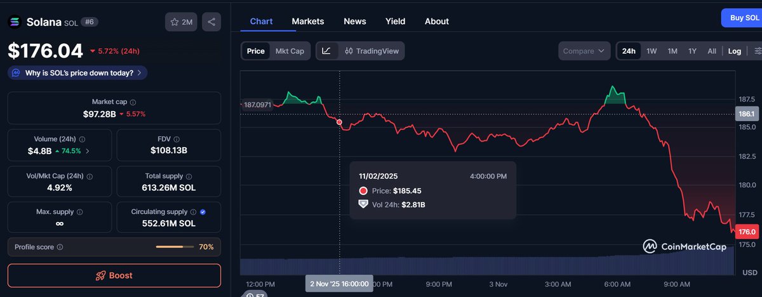
Task: Select the All time range
Action: [712, 51]
